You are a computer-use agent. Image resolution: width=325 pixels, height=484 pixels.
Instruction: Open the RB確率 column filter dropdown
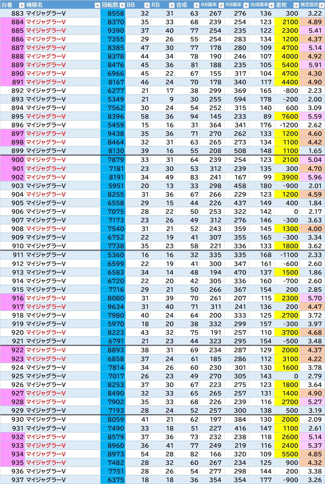click(246, 5)
